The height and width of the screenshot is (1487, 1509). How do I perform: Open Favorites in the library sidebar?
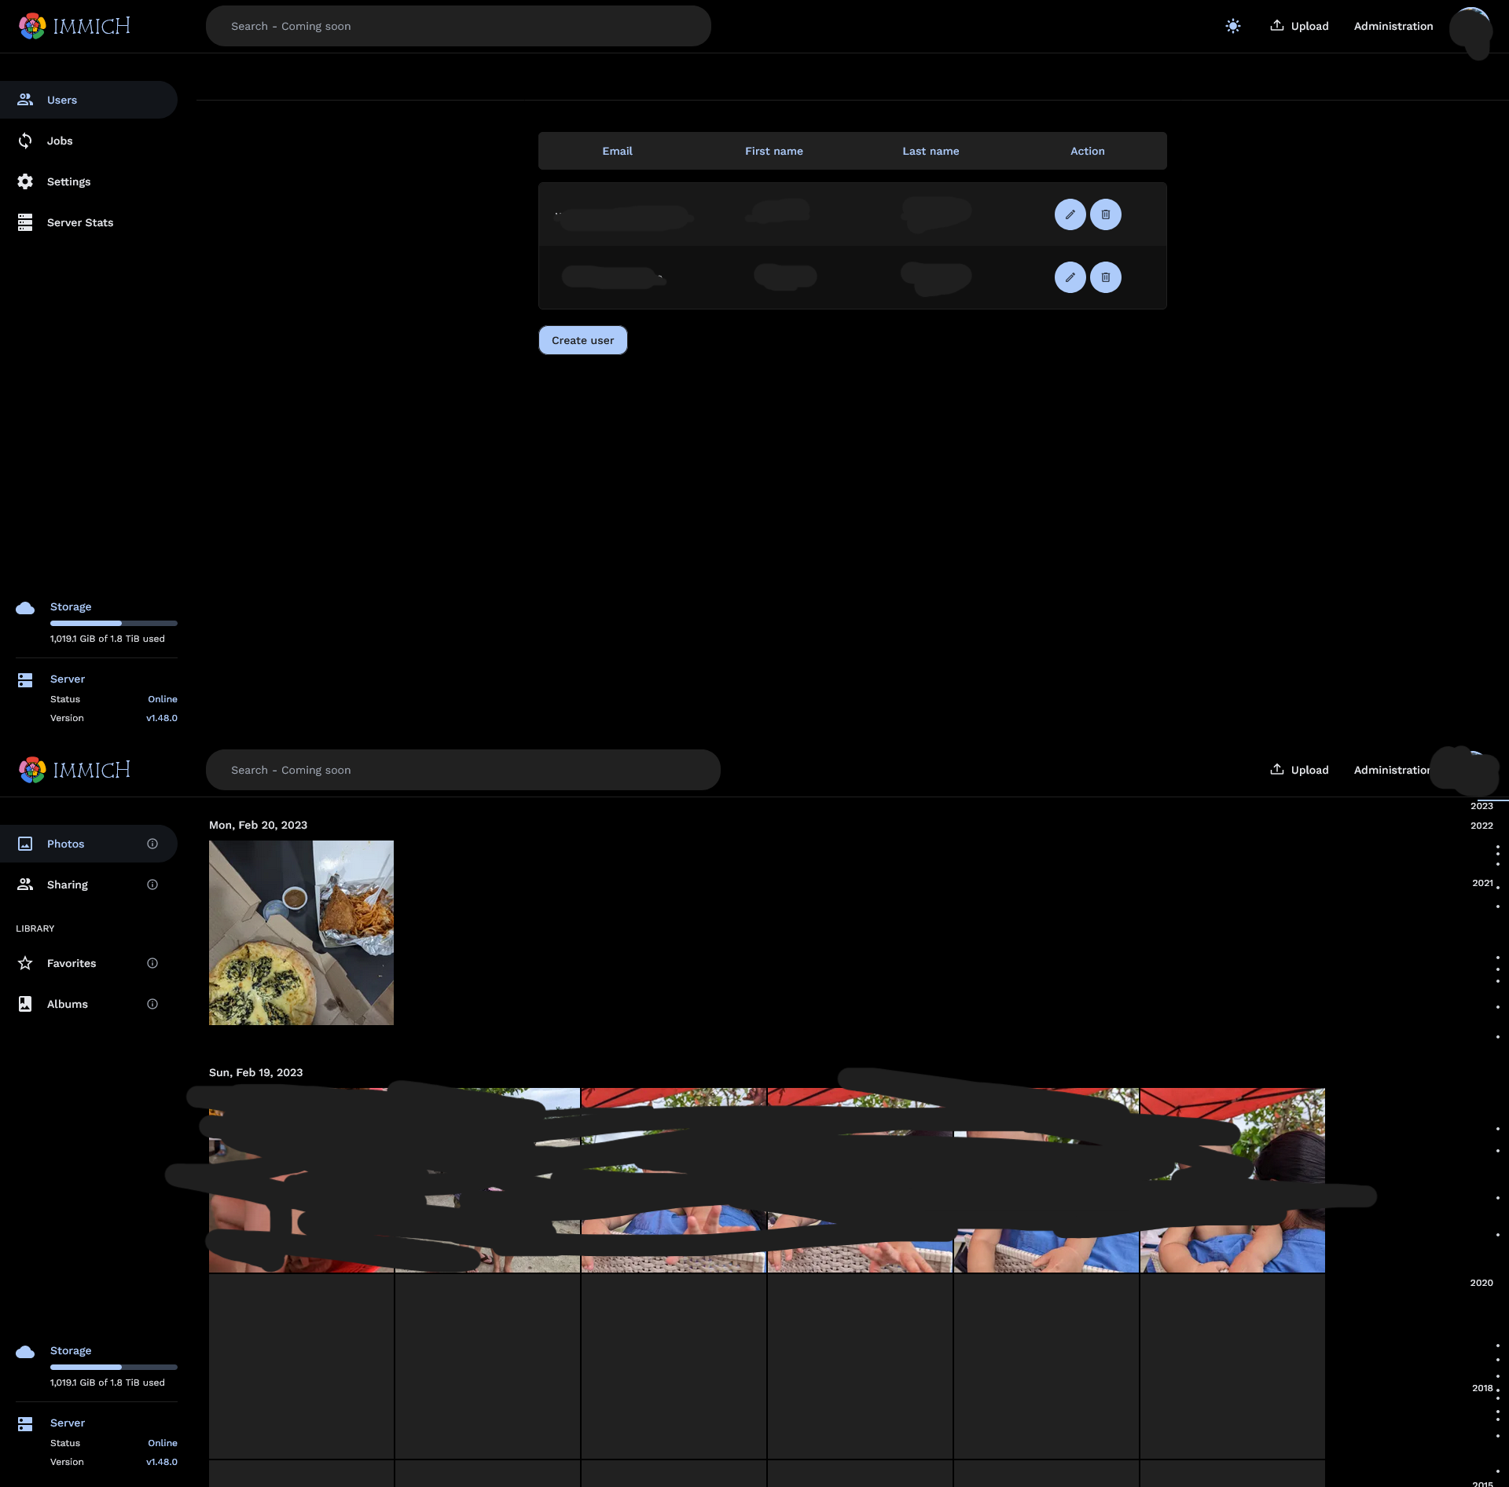pos(71,963)
